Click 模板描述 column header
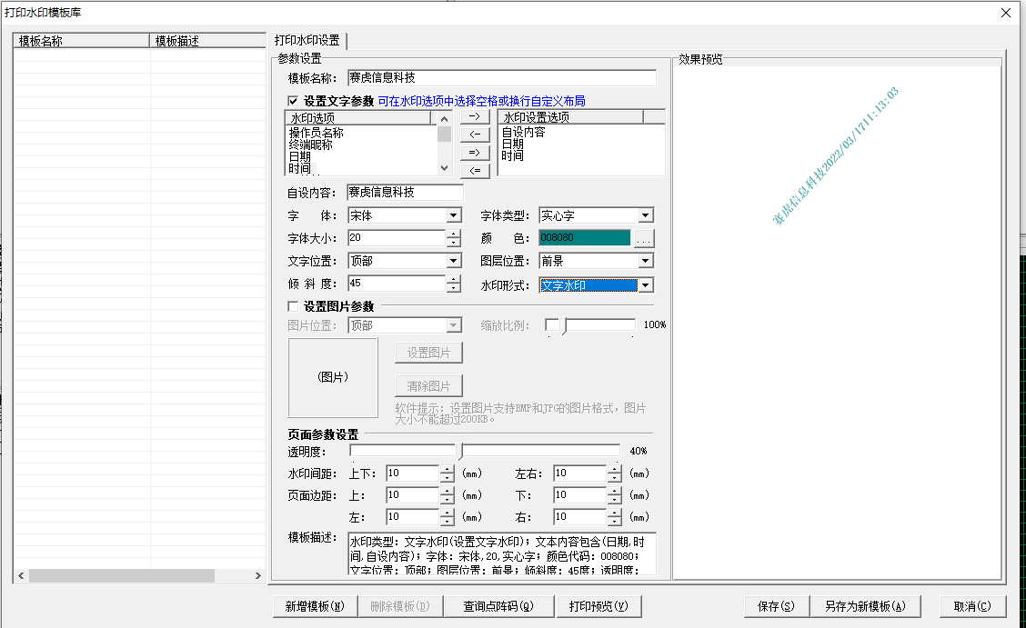Image resolution: width=1026 pixels, height=628 pixels. pyautogui.click(x=207, y=41)
